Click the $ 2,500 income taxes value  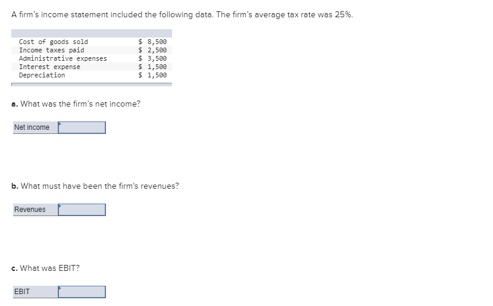(152, 50)
